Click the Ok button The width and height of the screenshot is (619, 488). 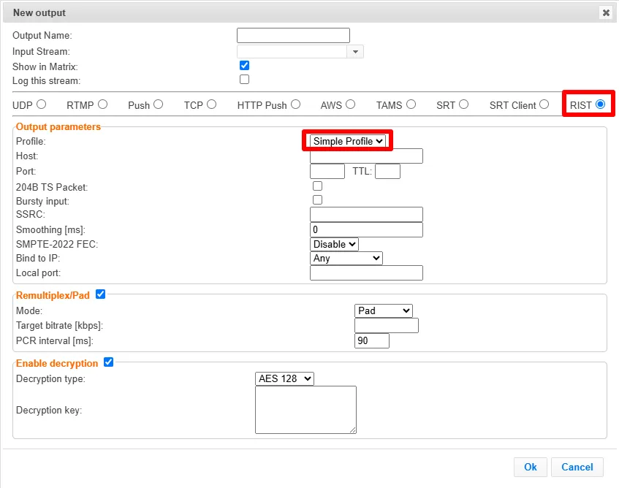(530, 467)
